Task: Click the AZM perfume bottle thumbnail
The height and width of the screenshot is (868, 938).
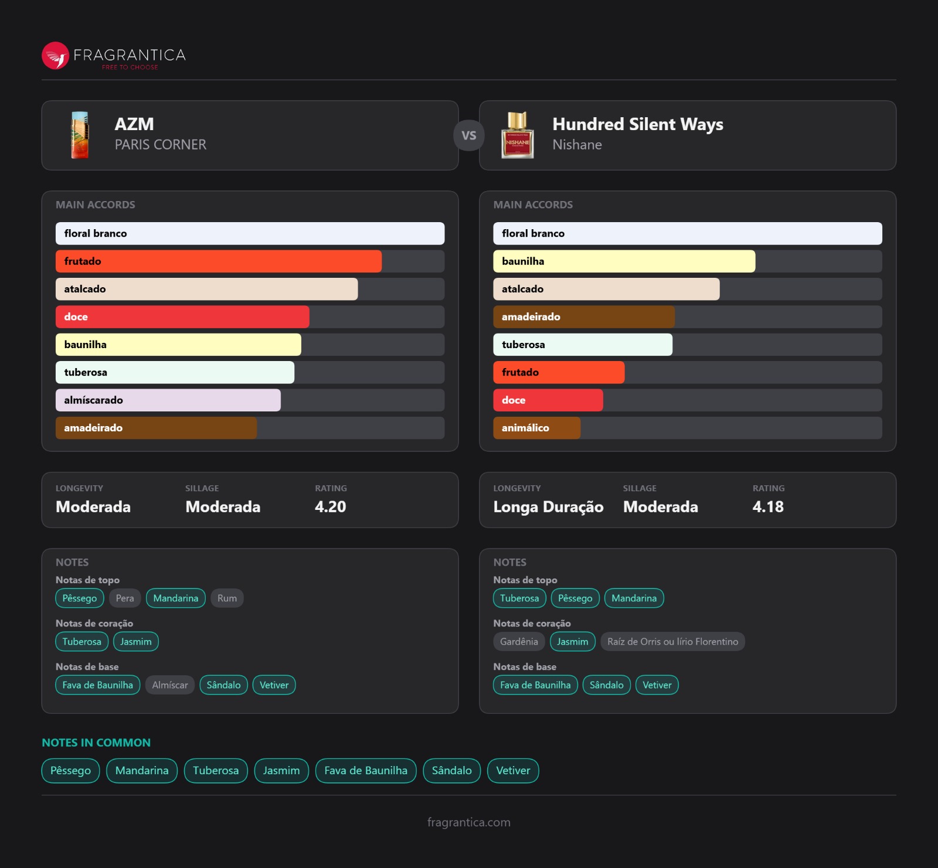Action: click(x=80, y=135)
